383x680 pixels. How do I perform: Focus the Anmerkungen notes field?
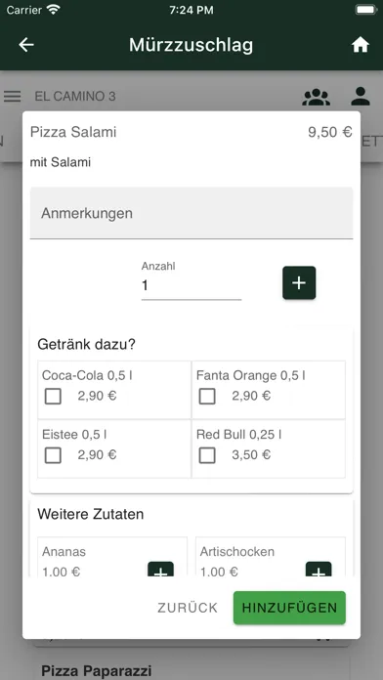[191, 213]
